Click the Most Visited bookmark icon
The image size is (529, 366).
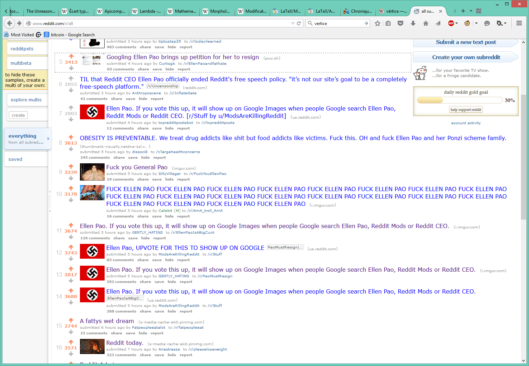click(6, 34)
